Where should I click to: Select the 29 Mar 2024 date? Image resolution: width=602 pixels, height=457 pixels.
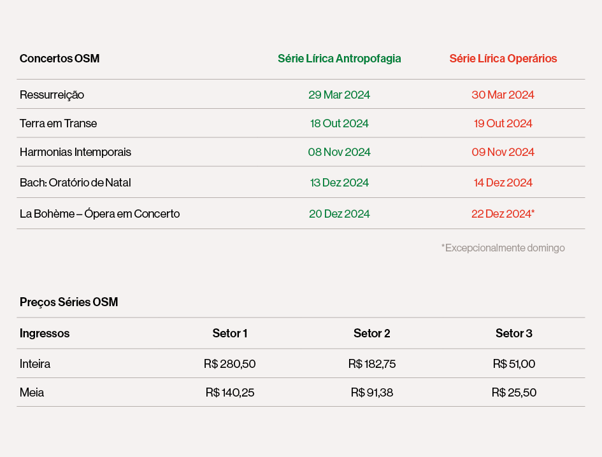340,95
